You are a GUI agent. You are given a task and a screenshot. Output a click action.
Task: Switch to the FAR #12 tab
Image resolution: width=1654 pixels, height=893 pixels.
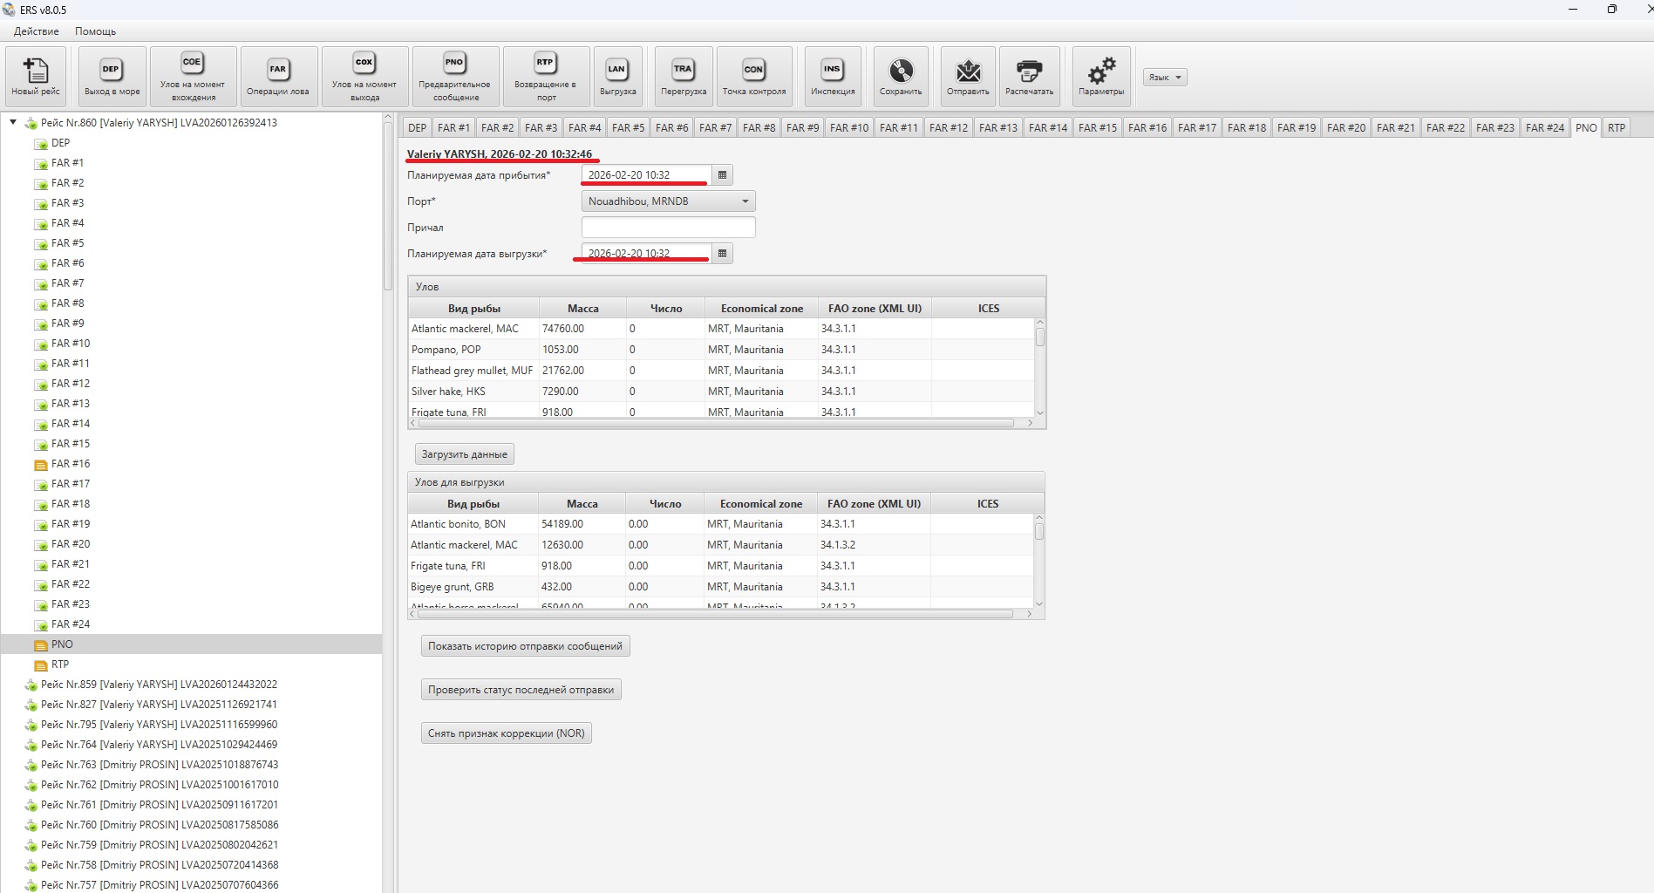click(948, 128)
